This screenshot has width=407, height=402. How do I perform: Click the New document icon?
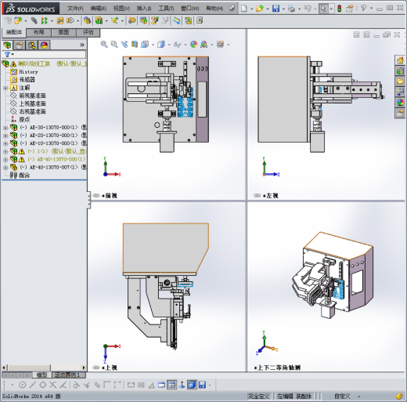244,9
